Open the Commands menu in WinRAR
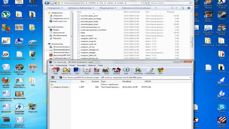This screenshot has width=229, height=129. 61,65
